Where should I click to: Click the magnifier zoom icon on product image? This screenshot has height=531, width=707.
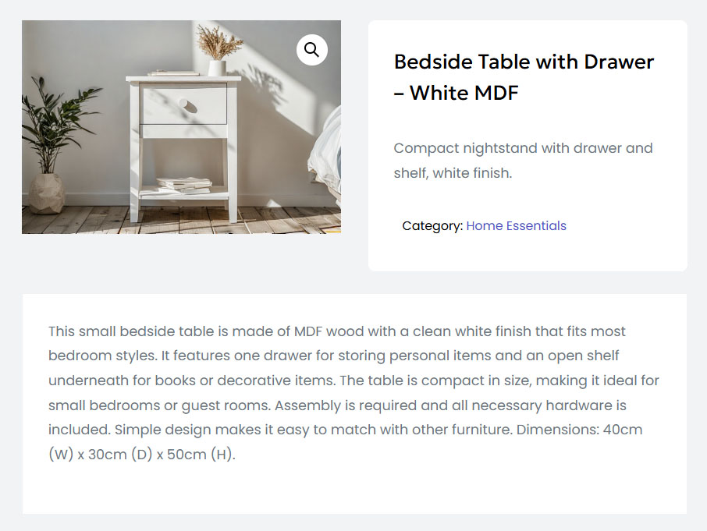pyautogui.click(x=311, y=50)
